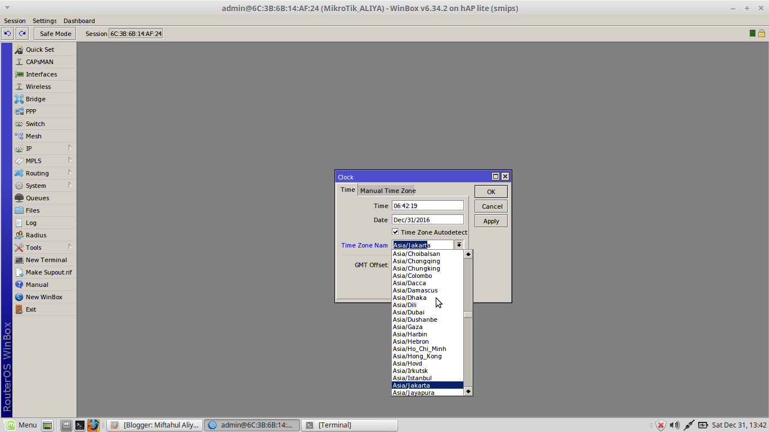Image resolution: width=769 pixels, height=432 pixels.
Task: Click Apply in Clock dialog
Action: coord(491,221)
